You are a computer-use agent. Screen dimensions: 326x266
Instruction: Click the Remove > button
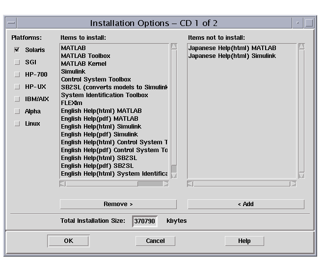tap(118, 204)
